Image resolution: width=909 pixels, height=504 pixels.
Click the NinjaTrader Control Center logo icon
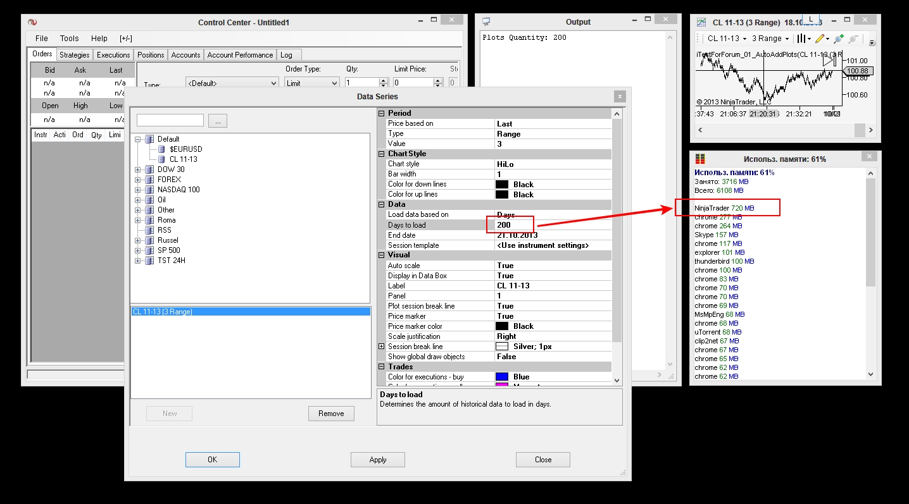pyautogui.click(x=32, y=22)
